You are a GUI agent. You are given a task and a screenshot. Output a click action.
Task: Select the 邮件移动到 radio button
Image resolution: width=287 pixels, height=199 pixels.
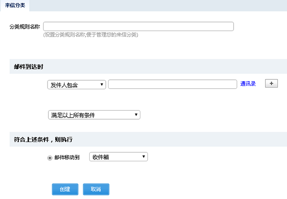tap(50, 157)
